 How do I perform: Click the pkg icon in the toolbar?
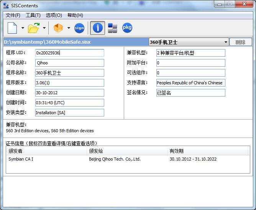127,28
